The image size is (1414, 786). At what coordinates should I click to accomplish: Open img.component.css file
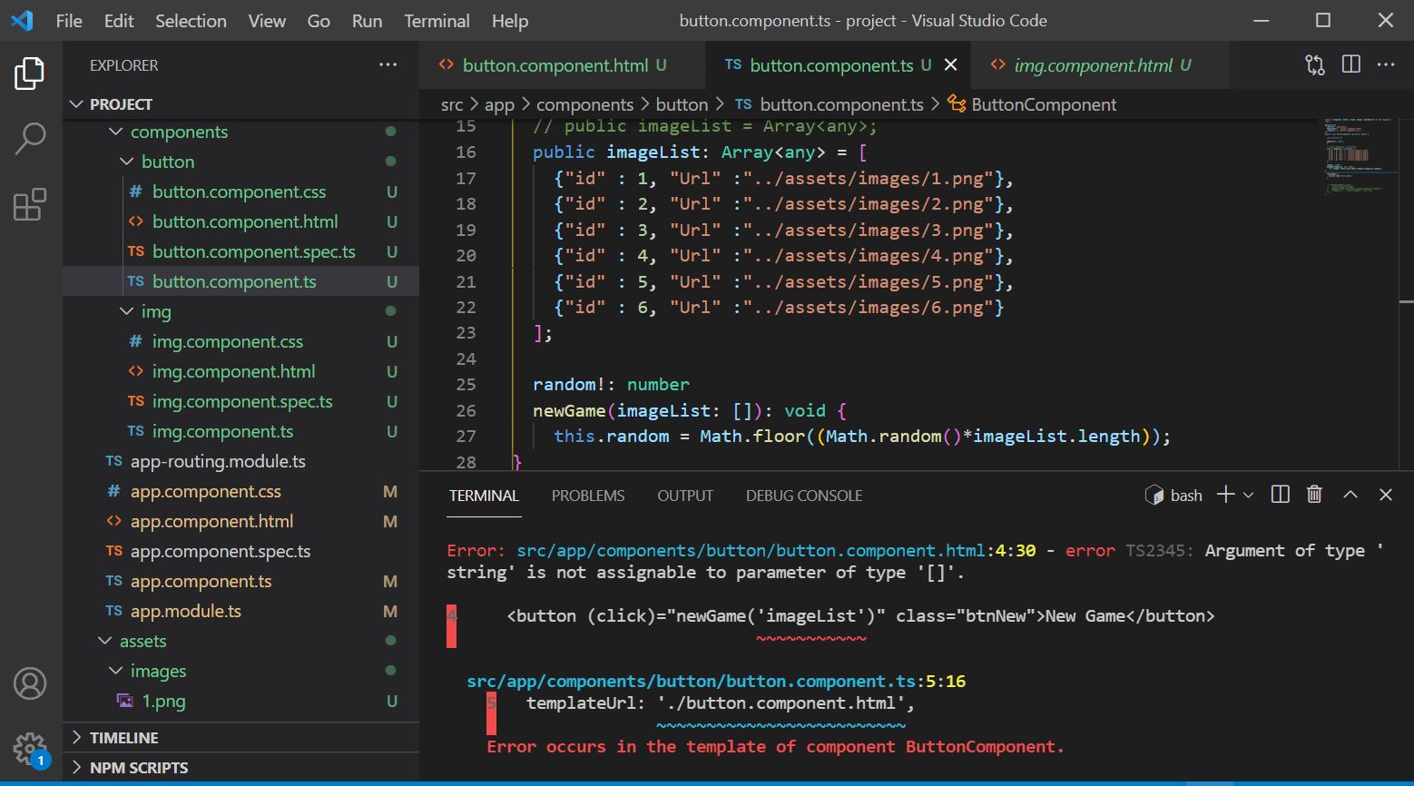(241, 341)
